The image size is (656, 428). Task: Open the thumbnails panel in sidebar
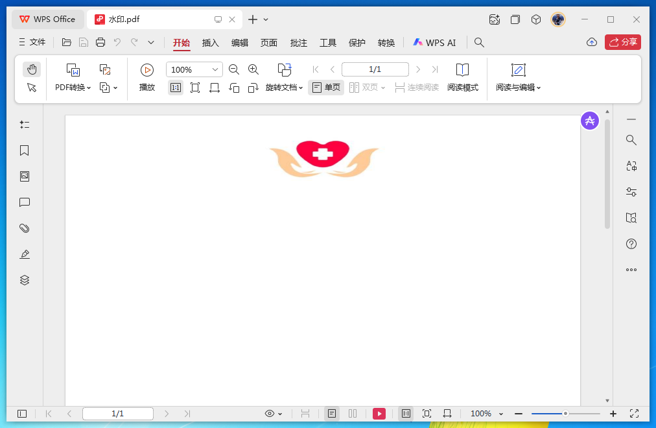coord(25,176)
